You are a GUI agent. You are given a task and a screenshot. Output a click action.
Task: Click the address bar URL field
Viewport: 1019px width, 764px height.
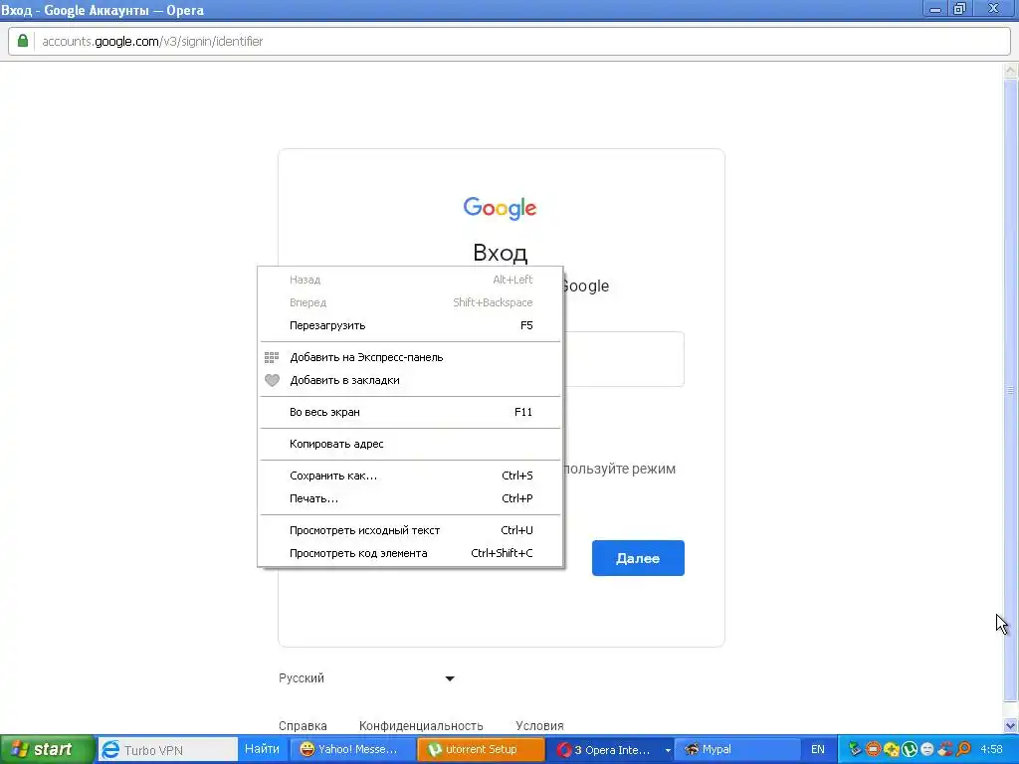click(x=509, y=42)
